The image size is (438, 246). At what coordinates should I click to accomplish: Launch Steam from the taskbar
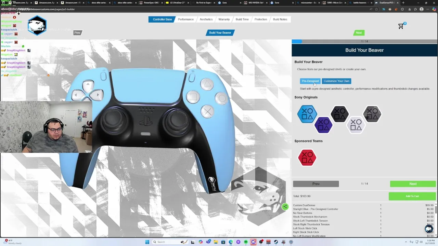(276, 242)
